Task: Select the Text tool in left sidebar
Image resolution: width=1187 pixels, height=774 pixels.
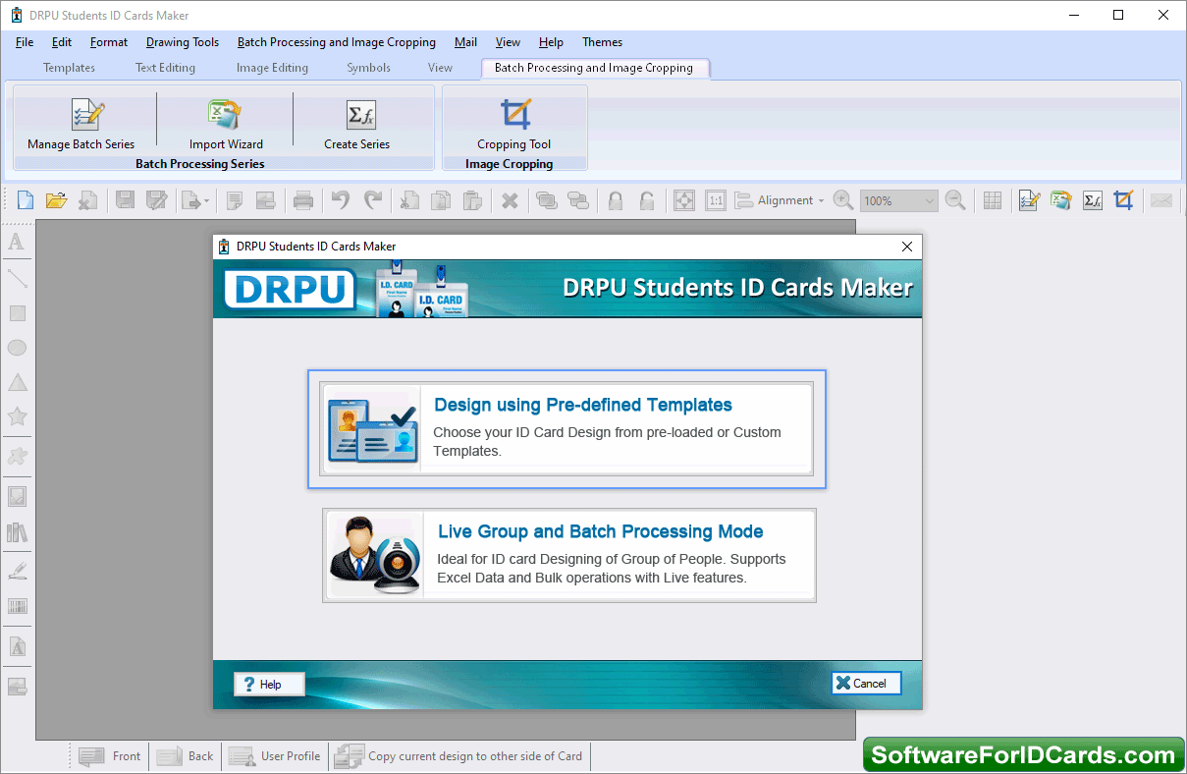Action: click(17, 242)
